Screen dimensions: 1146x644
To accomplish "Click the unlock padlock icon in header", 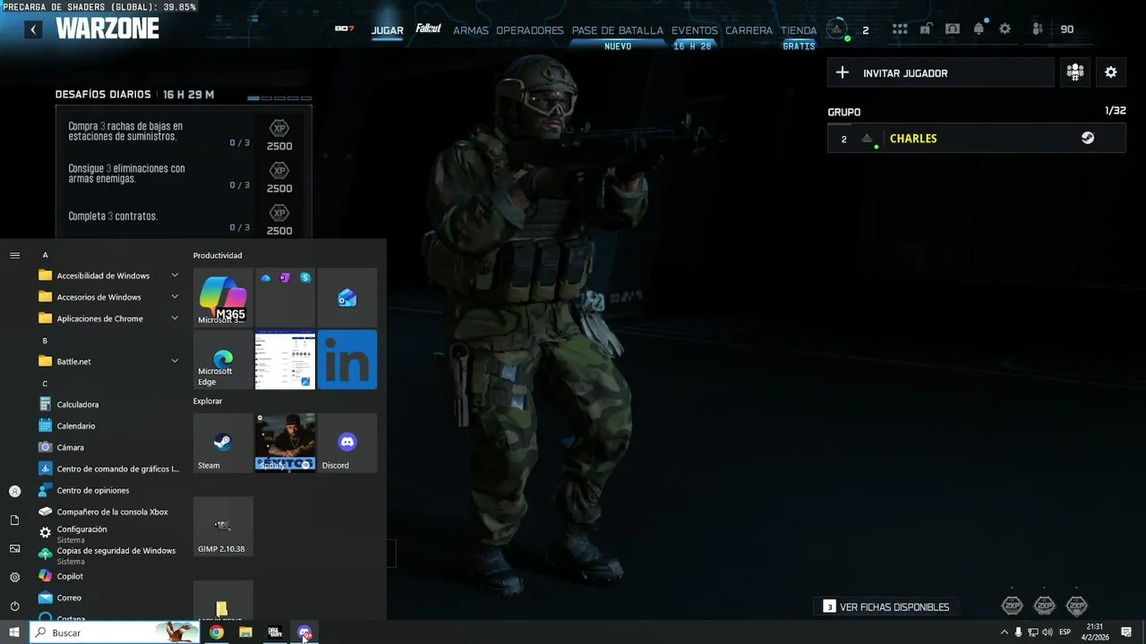I will 927,30.
